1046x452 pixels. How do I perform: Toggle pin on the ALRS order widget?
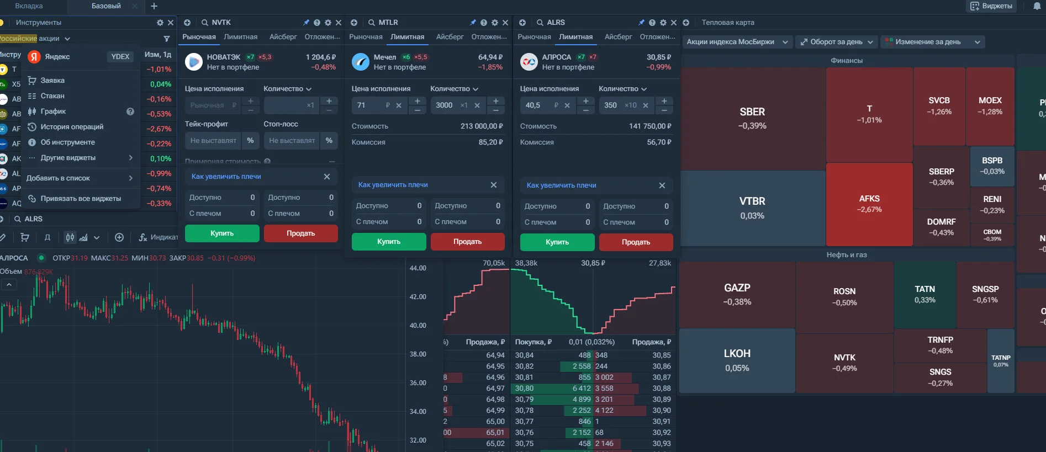(x=641, y=23)
